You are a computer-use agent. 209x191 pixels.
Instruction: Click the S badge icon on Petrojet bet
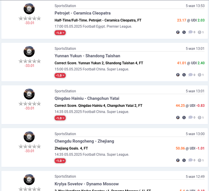(184, 32)
